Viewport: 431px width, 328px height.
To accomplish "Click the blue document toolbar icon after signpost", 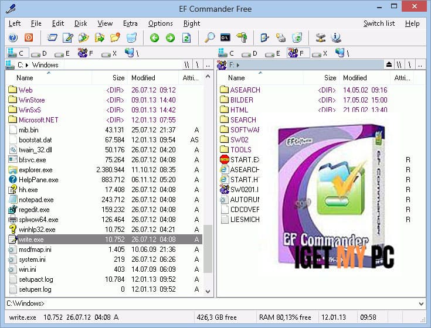I will tap(264, 37).
